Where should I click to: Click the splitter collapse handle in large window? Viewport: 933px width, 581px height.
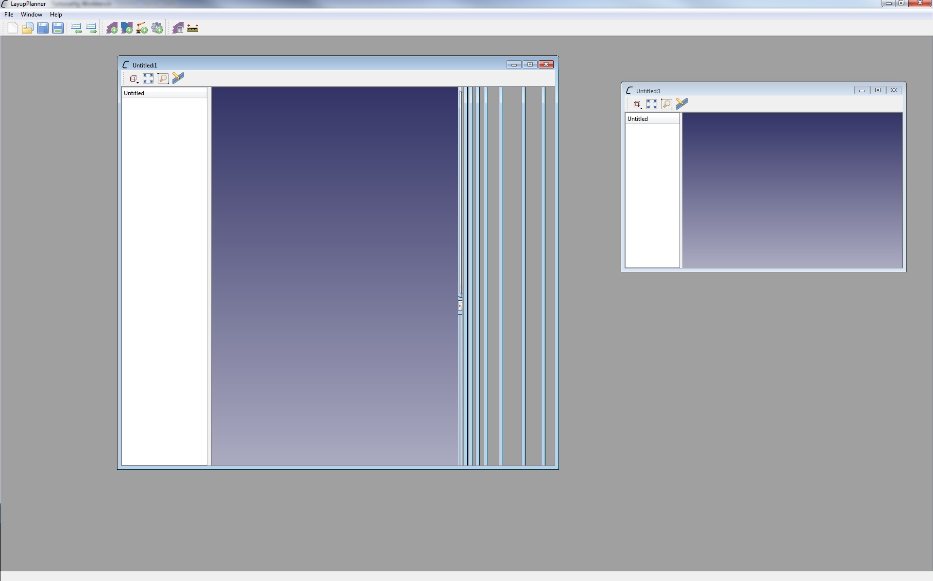pyautogui.click(x=460, y=306)
